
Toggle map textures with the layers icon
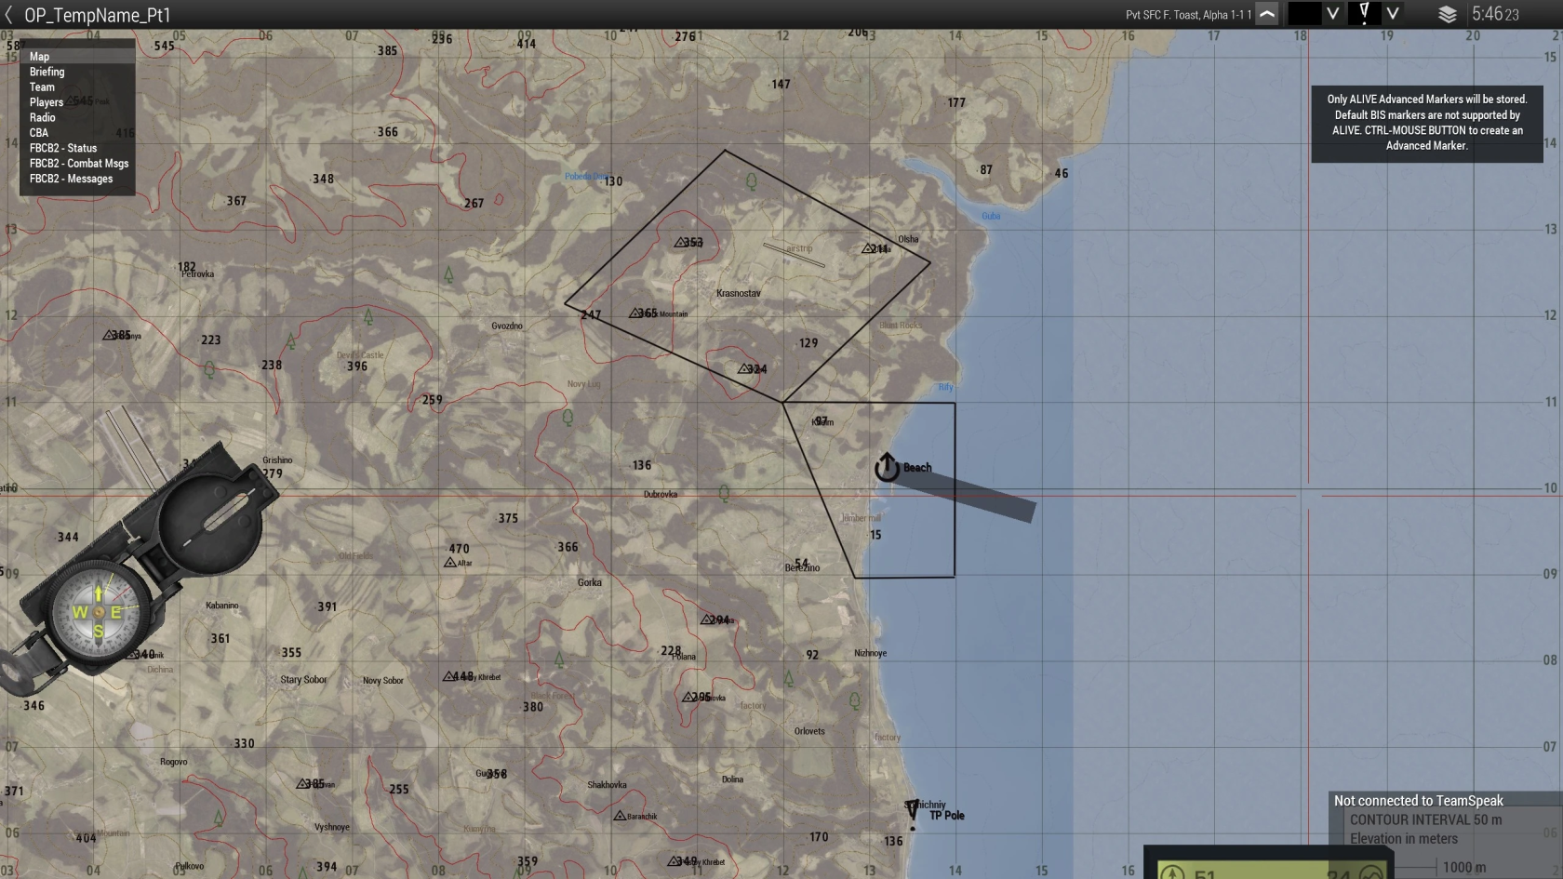point(1447,15)
